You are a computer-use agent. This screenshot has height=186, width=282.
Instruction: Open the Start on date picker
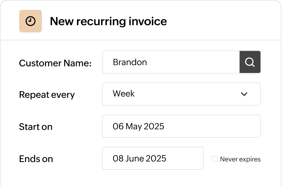tap(181, 126)
